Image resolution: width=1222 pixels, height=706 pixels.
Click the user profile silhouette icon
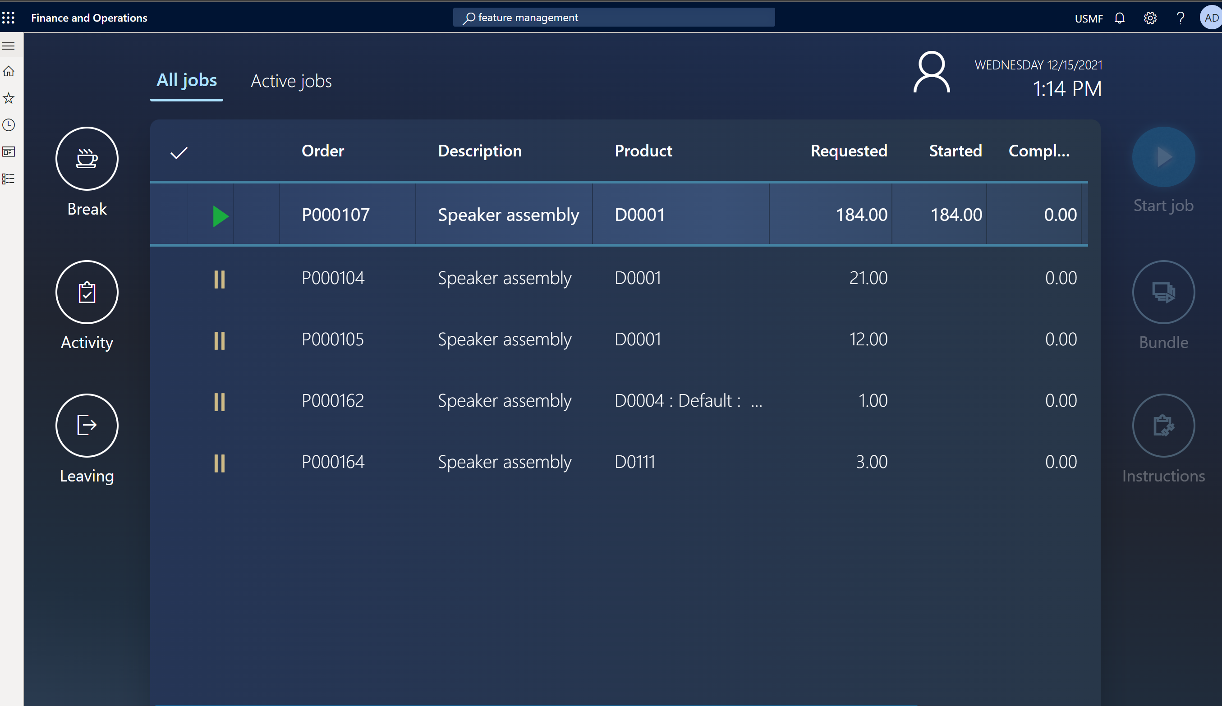click(931, 73)
